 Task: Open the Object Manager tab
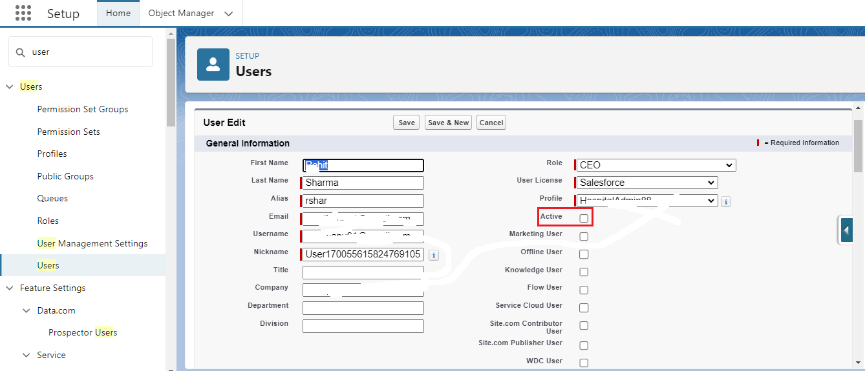point(181,13)
